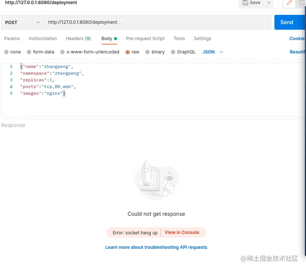Click the request title http://127.0.0.1:8080/deployment

pos(41,3)
